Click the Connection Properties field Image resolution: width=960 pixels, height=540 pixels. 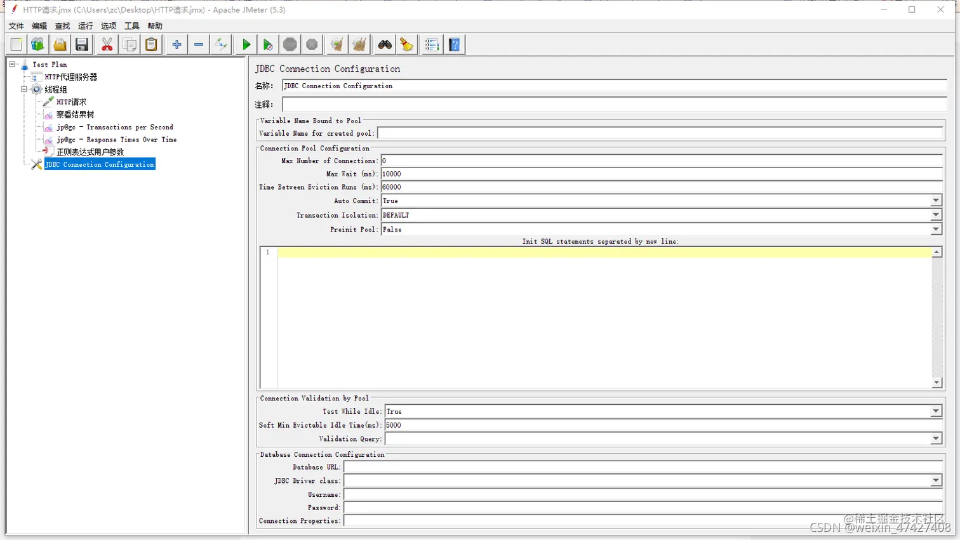coord(643,521)
